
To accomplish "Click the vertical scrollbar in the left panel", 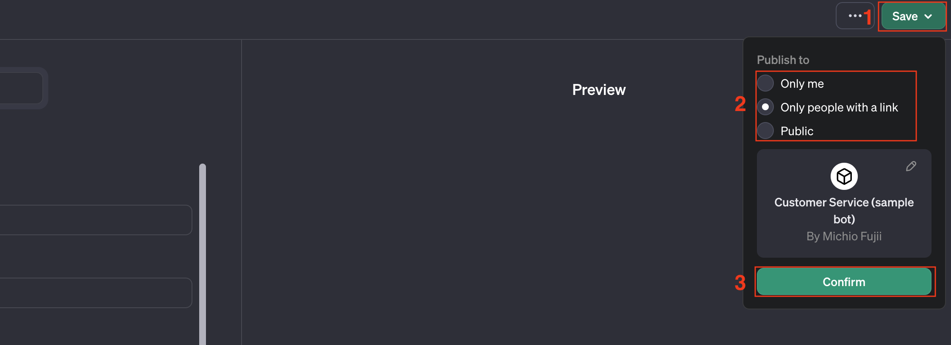I will 203,254.
